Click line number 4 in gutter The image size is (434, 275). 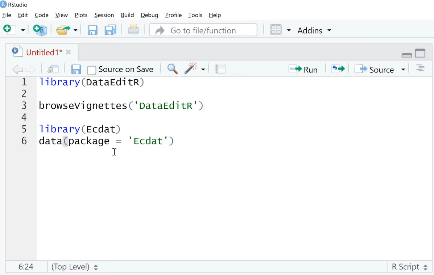(x=24, y=117)
